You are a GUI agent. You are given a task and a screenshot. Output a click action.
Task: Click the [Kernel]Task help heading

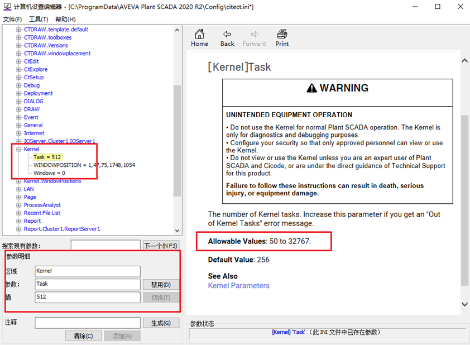pos(239,67)
